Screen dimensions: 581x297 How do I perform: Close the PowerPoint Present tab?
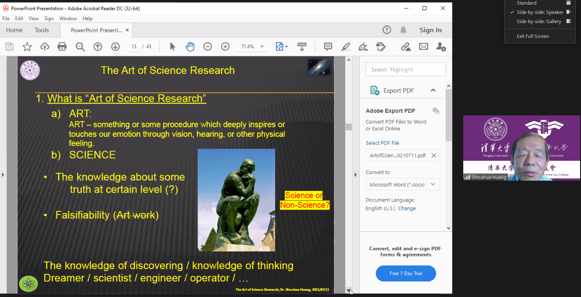click(x=127, y=30)
